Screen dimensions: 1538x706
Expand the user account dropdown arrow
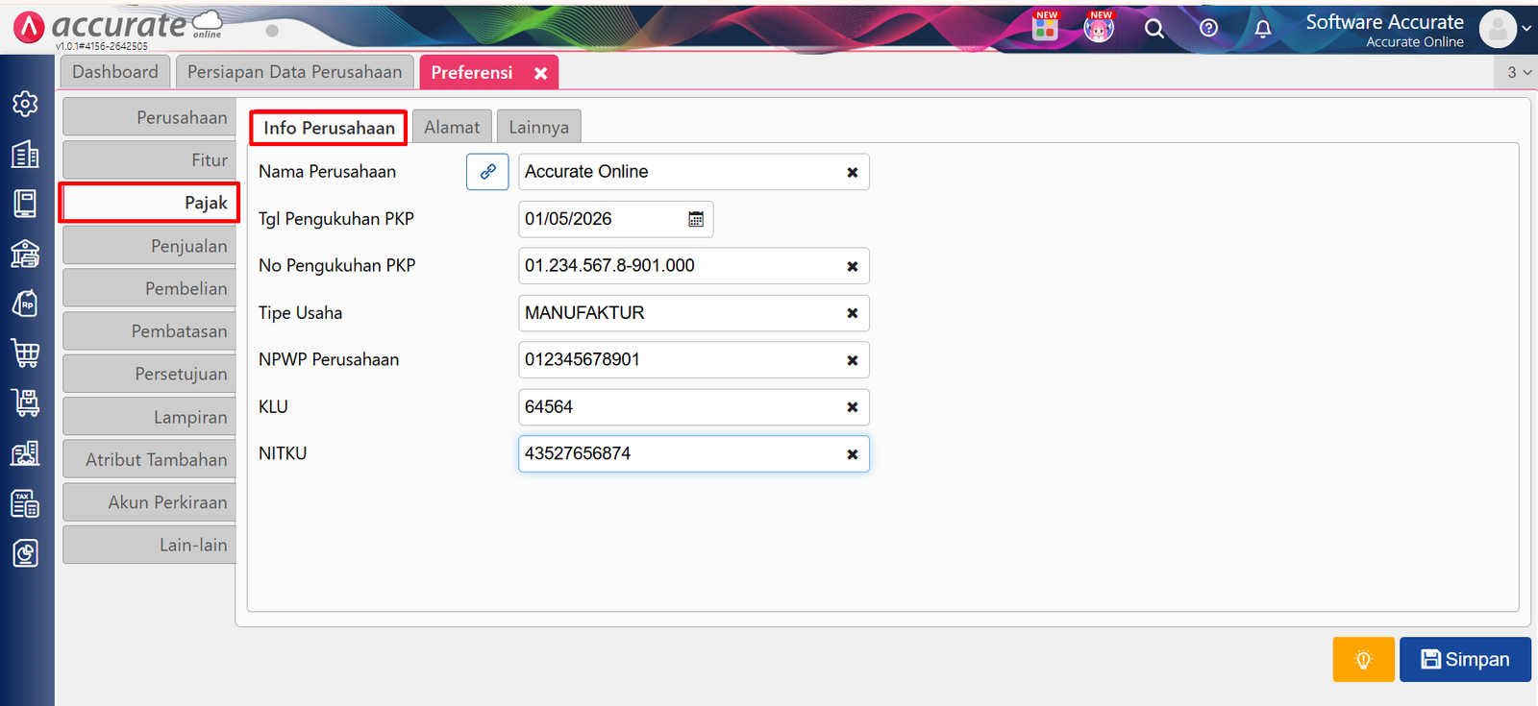(1526, 29)
